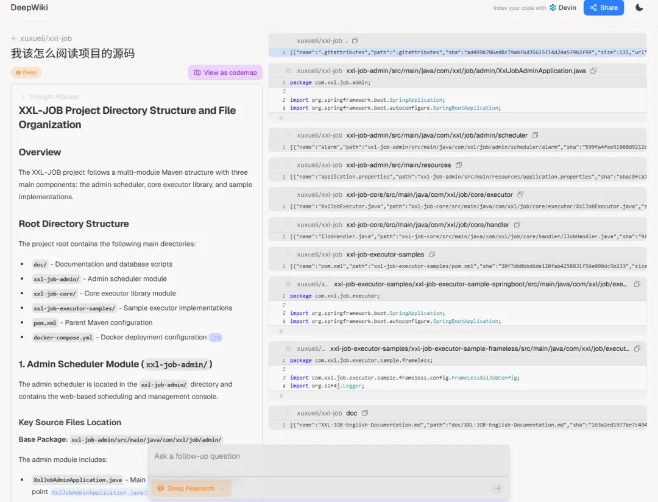The width and height of the screenshot is (658, 502).
Task: Copy path of core/executor snippet
Action: (520, 195)
